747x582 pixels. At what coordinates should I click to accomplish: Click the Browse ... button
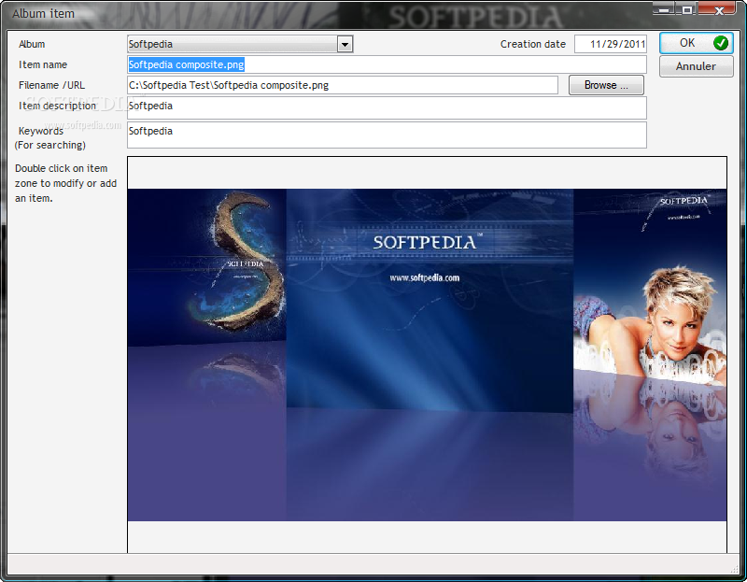coord(606,85)
